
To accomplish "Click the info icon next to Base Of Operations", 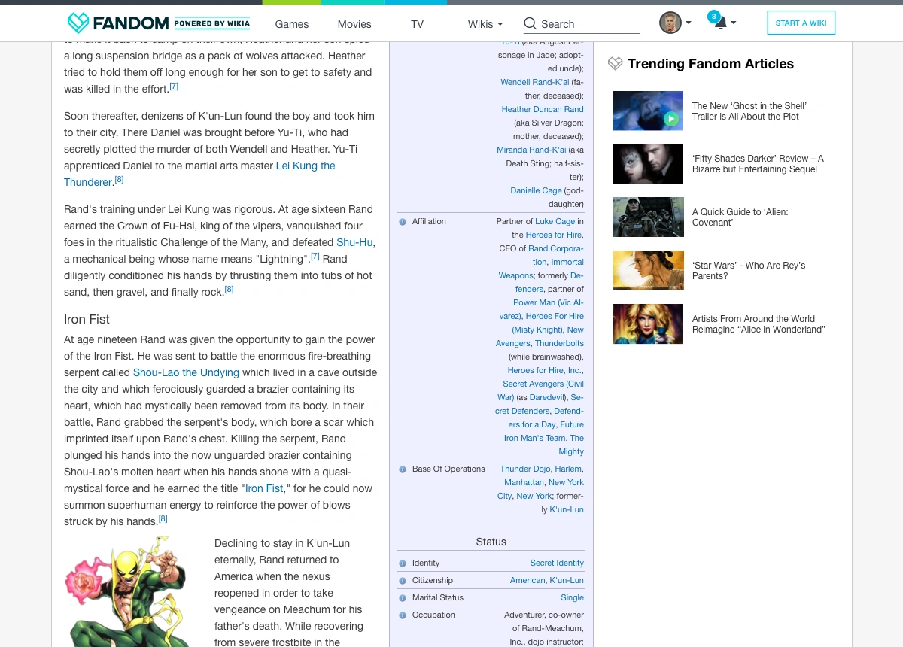I will 403,469.
